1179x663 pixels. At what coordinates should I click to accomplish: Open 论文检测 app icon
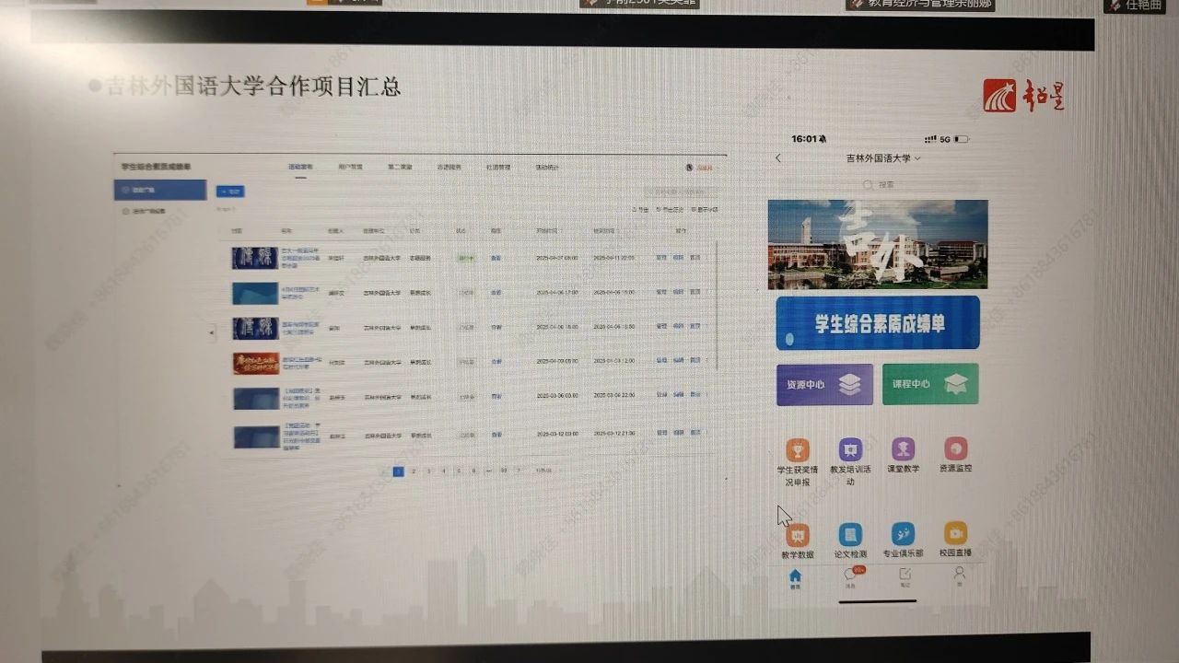(850, 535)
